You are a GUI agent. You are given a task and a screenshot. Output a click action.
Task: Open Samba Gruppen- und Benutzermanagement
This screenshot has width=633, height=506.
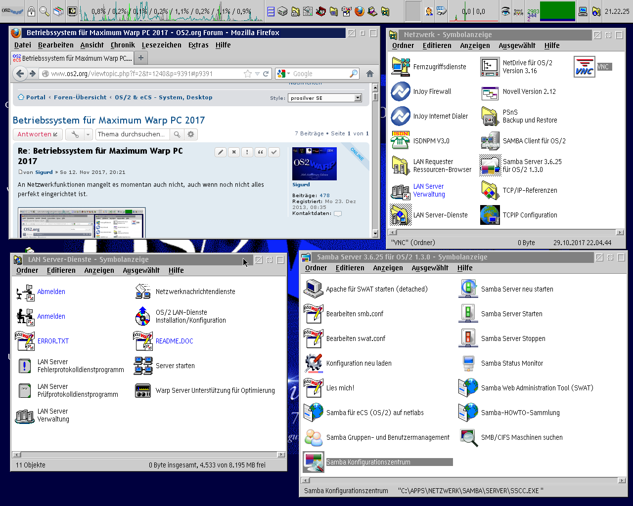[314, 437]
